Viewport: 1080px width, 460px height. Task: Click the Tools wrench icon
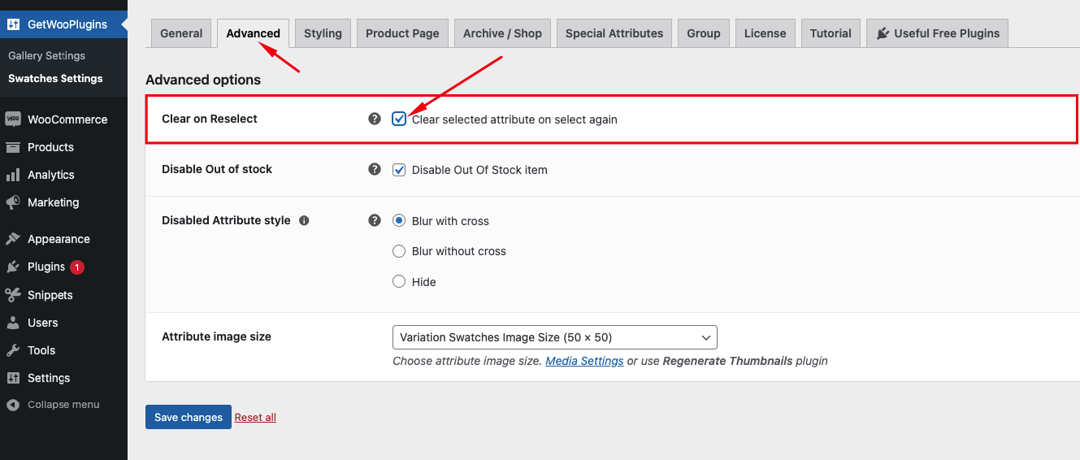(13, 350)
